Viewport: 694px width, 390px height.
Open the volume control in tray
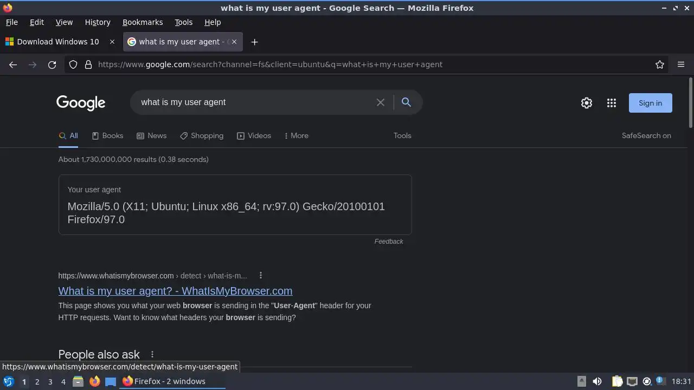click(597, 381)
